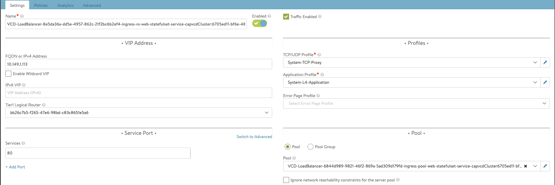555x185 pixels.
Task: Select the Pool Group radio button
Action: coord(310,147)
